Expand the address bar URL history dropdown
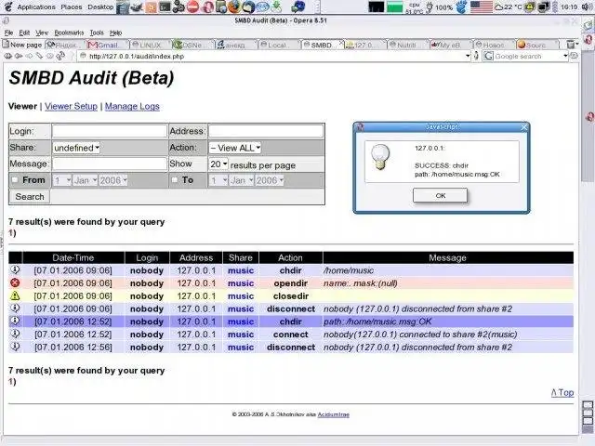 click(x=468, y=56)
